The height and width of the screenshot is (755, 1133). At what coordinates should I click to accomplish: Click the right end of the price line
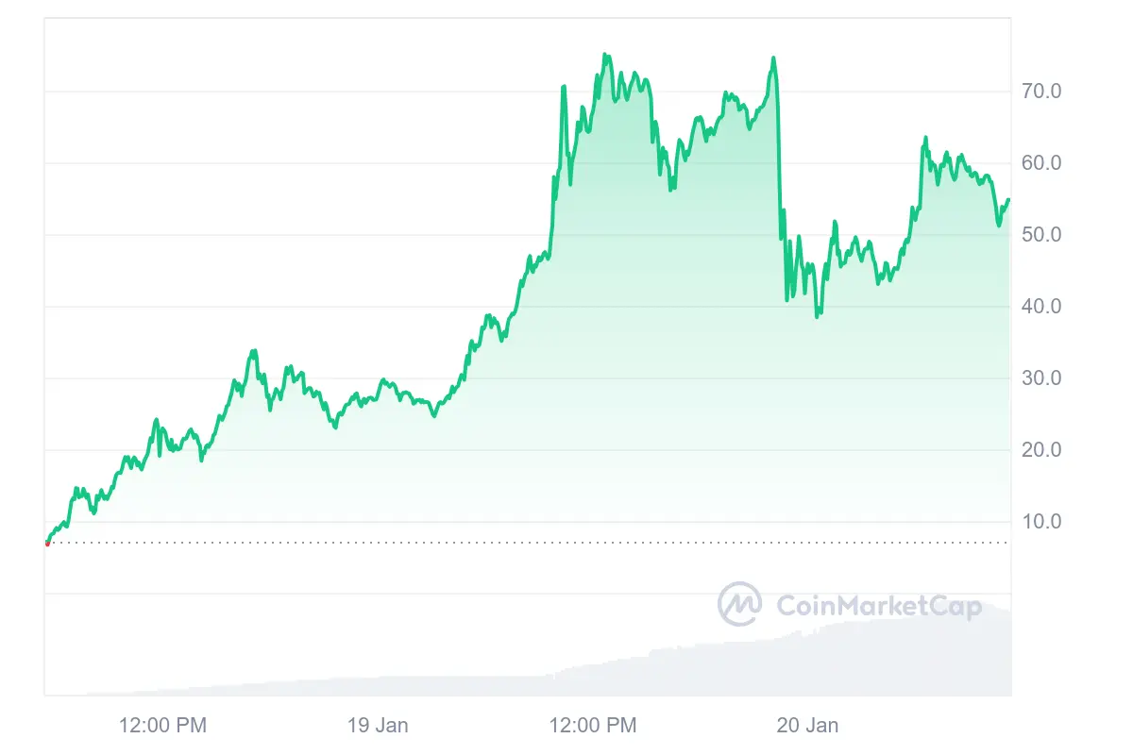point(1008,200)
